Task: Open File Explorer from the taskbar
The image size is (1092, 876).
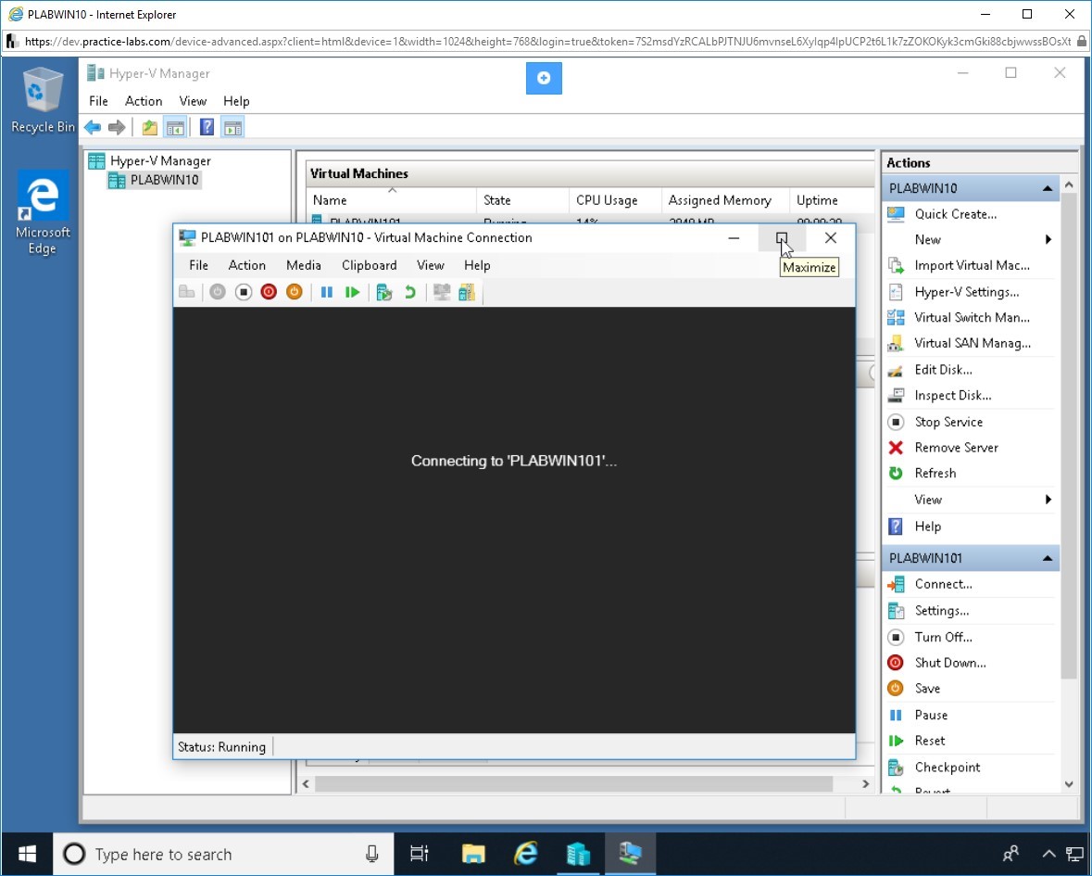Action: [x=473, y=855]
